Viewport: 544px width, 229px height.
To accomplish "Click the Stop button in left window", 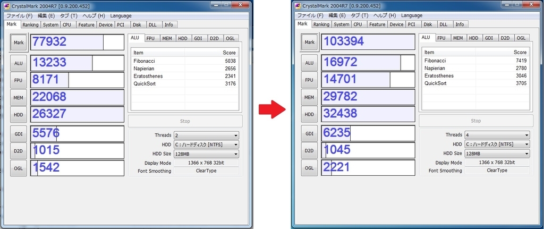I will pyautogui.click(x=185, y=122).
